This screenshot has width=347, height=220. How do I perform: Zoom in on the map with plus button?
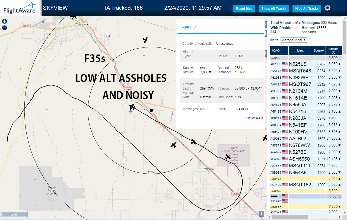(4, 21)
